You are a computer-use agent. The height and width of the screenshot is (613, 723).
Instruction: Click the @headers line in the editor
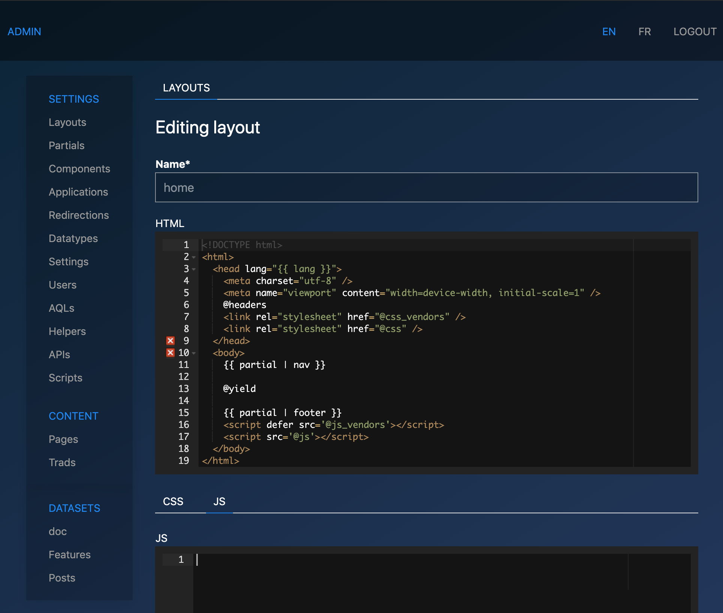click(x=245, y=305)
